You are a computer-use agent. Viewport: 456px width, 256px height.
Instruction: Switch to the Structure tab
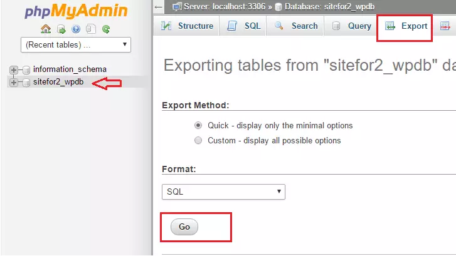(188, 26)
